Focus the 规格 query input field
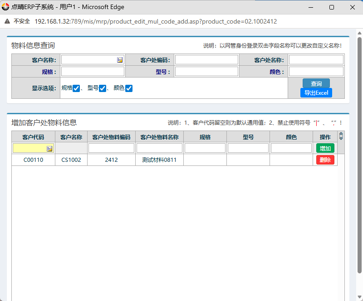The width and height of the screenshot is (363, 301). tap(93, 72)
